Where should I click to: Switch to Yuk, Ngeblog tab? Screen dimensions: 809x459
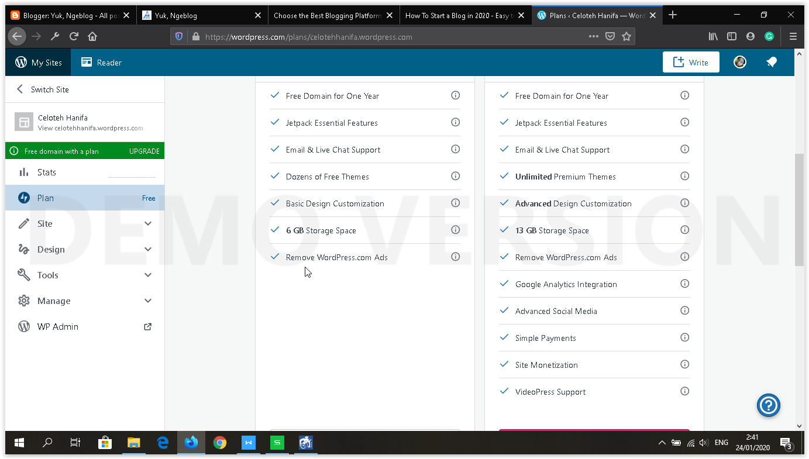(202, 16)
